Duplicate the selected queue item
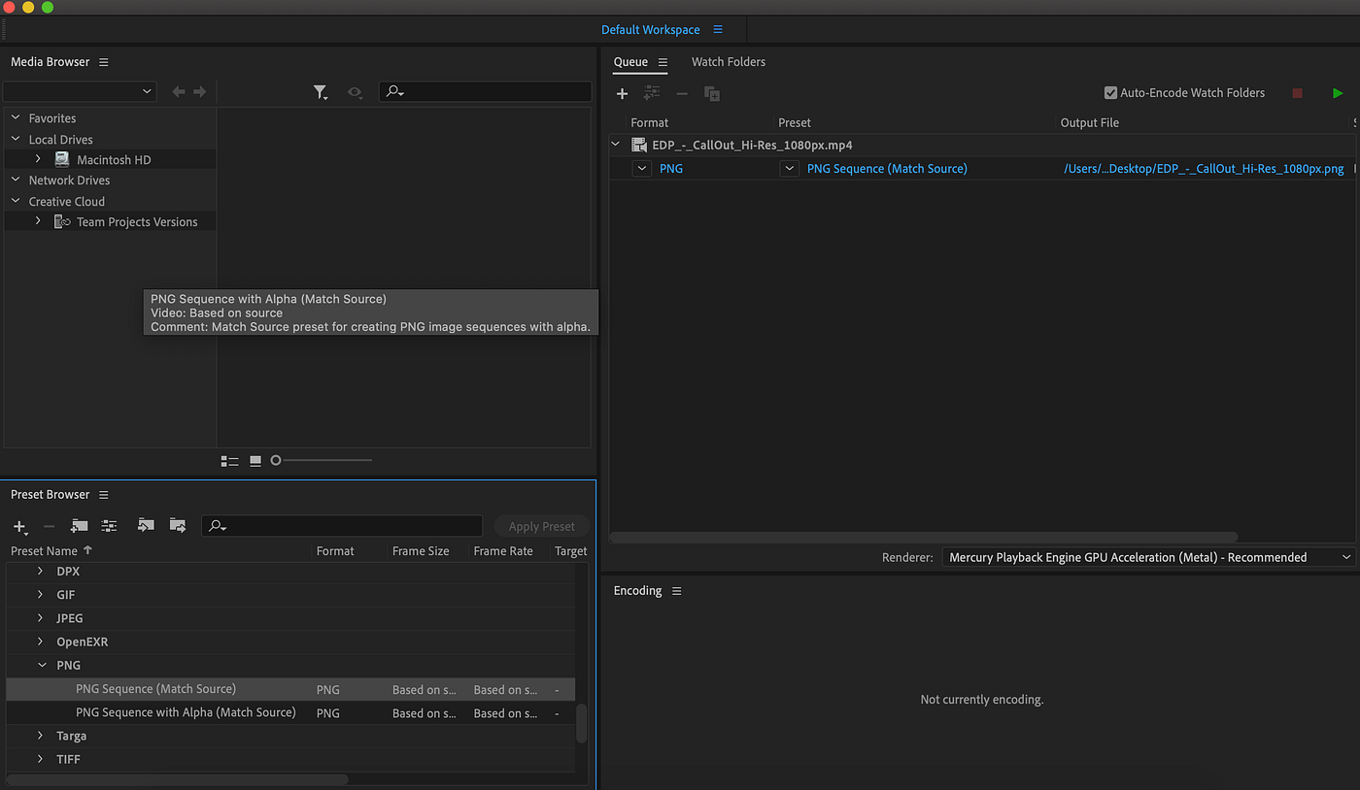Viewport: 1360px width, 790px height. click(712, 93)
